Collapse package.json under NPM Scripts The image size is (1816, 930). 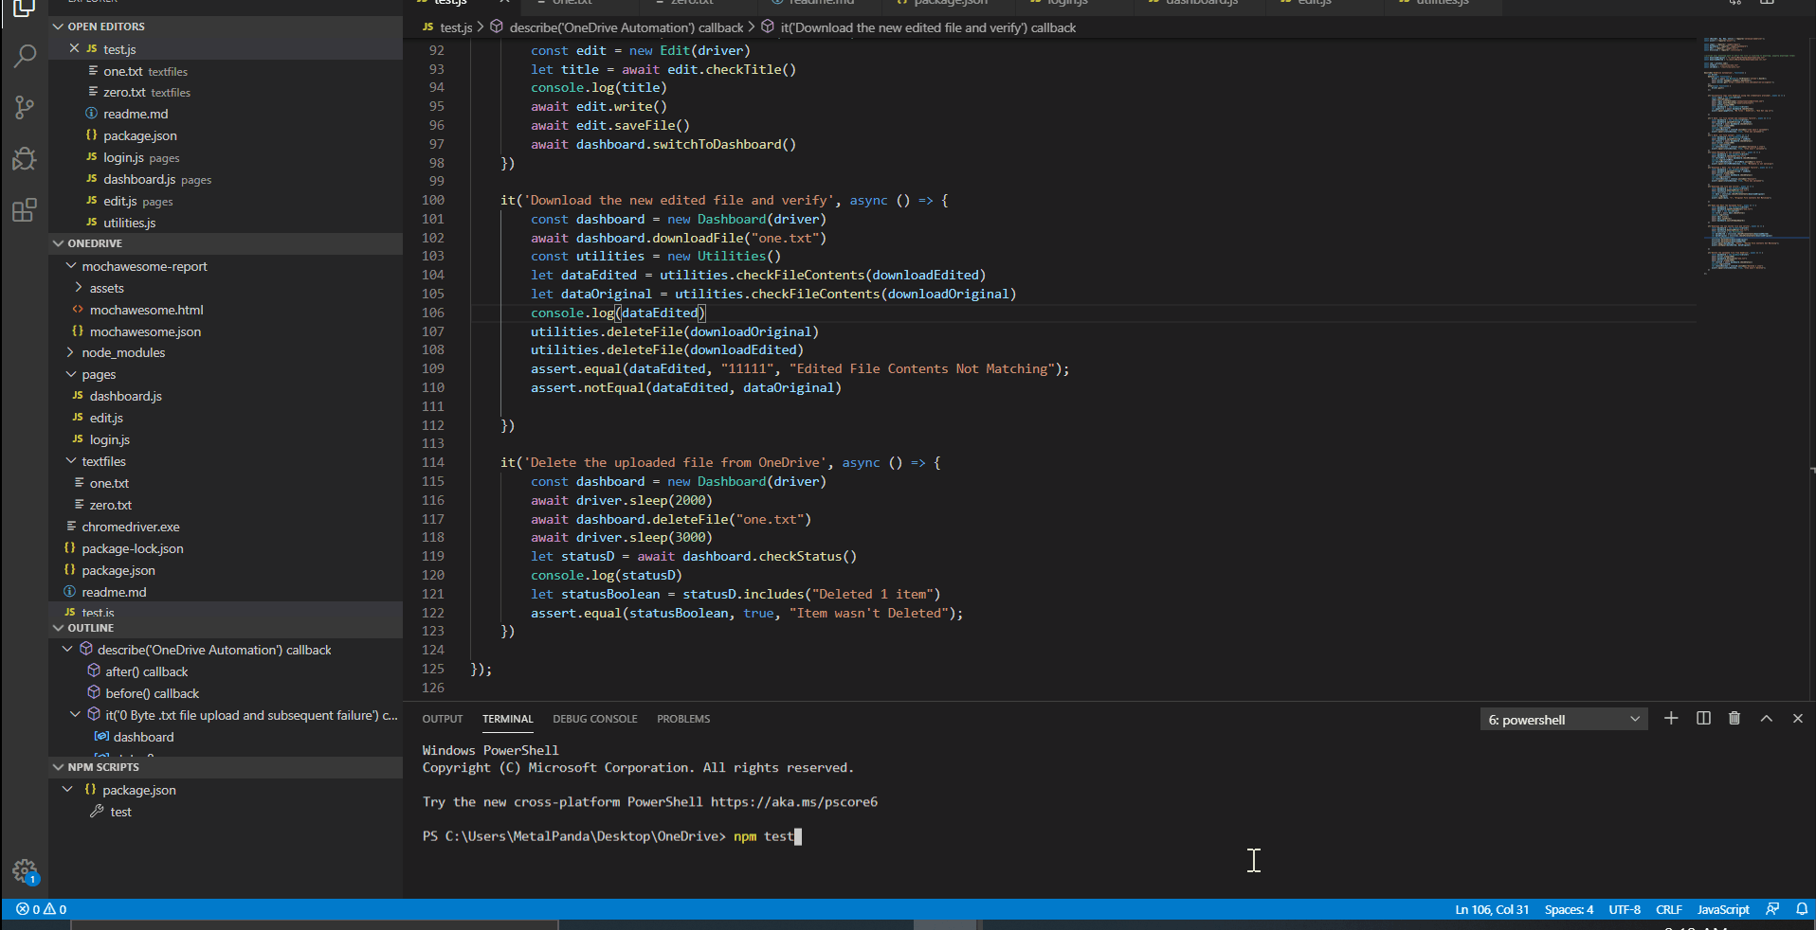(x=67, y=790)
